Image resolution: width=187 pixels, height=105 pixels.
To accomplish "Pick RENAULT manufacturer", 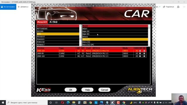I will (x=58, y=45).
